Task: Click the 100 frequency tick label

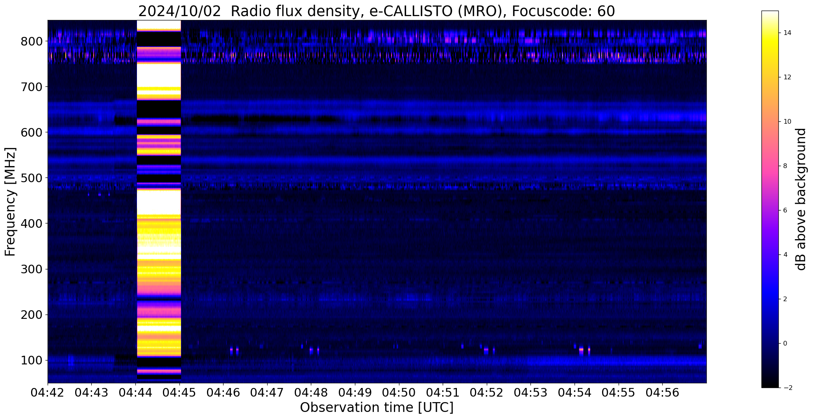Action: point(32,360)
